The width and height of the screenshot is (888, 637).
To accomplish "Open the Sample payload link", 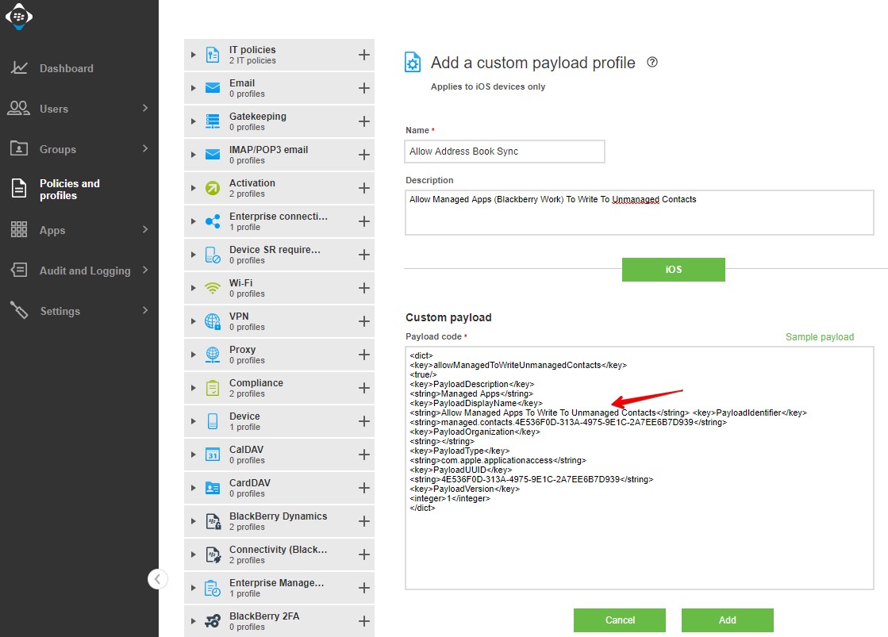I will 819,337.
